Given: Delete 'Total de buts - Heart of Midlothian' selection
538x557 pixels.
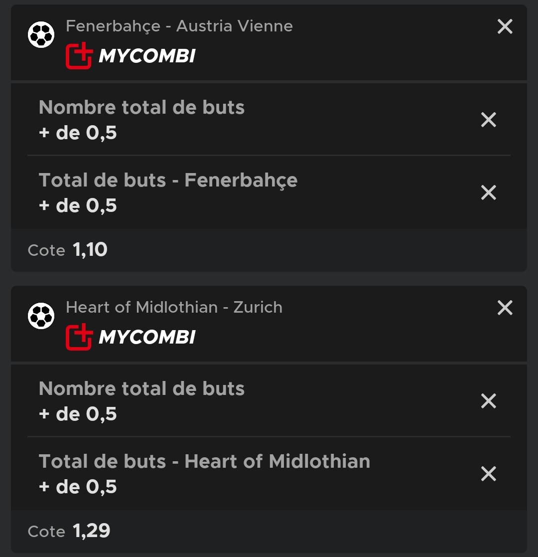Looking at the screenshot, I should 488,474.
